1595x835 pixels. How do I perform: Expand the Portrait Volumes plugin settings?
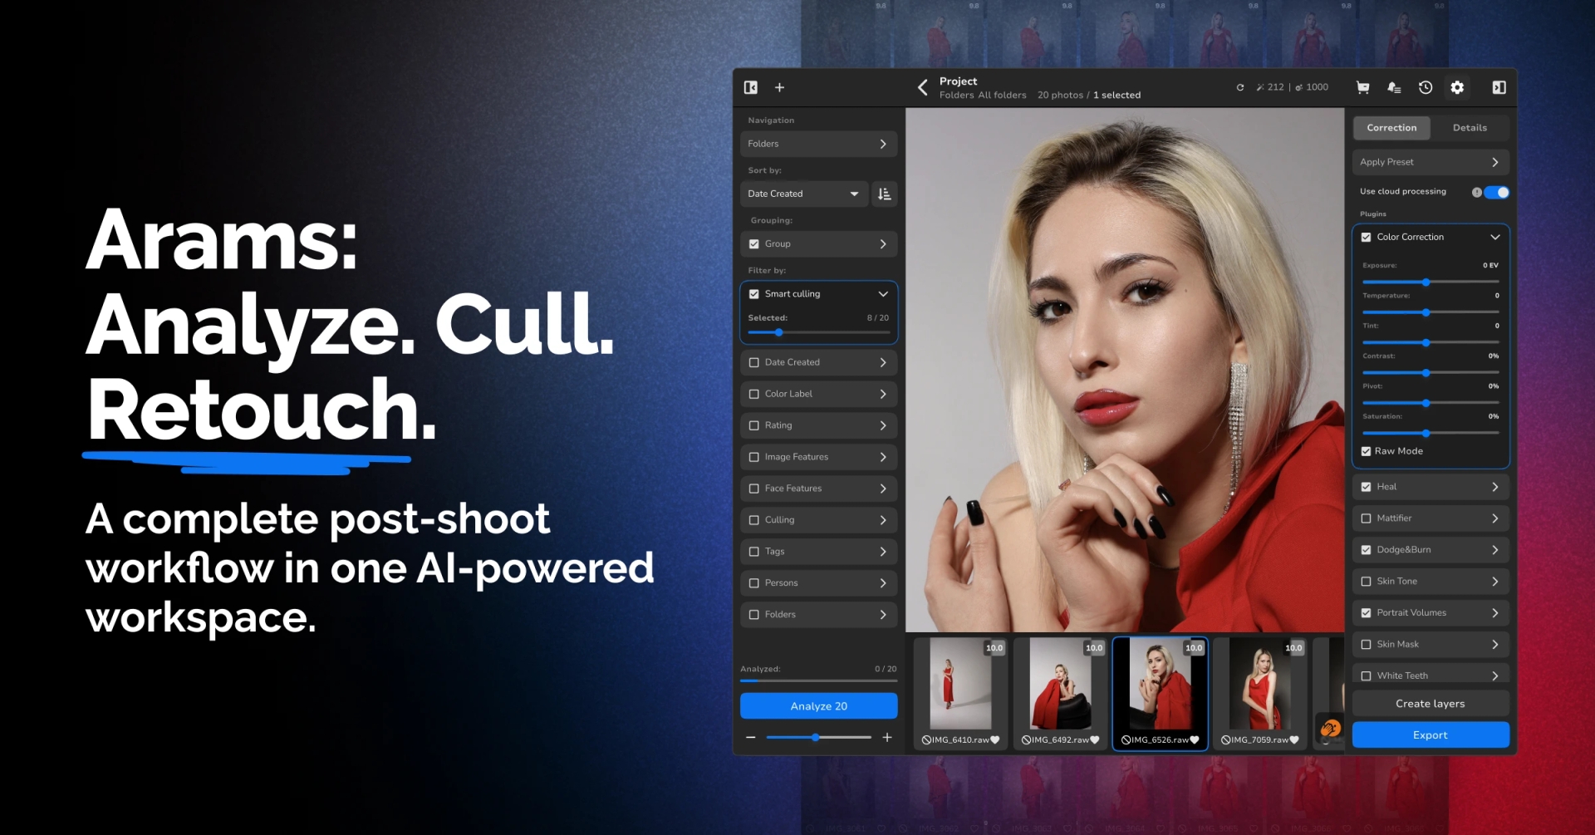click(1431, 613)
